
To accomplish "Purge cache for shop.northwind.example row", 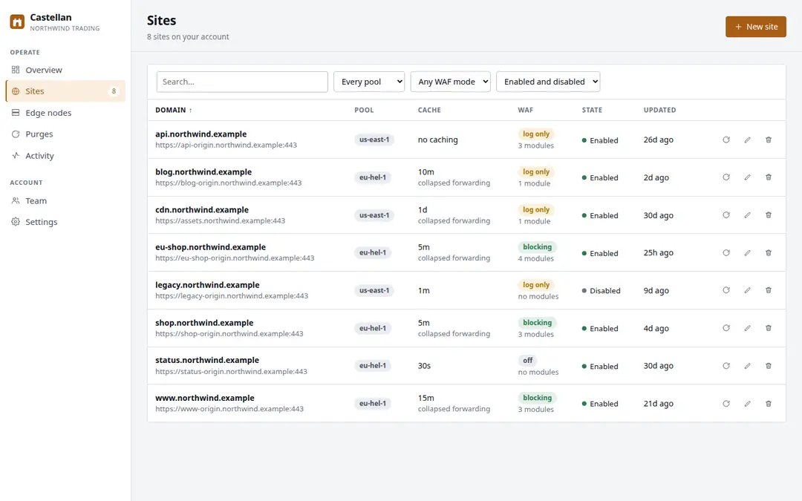I will coord(726,328).
